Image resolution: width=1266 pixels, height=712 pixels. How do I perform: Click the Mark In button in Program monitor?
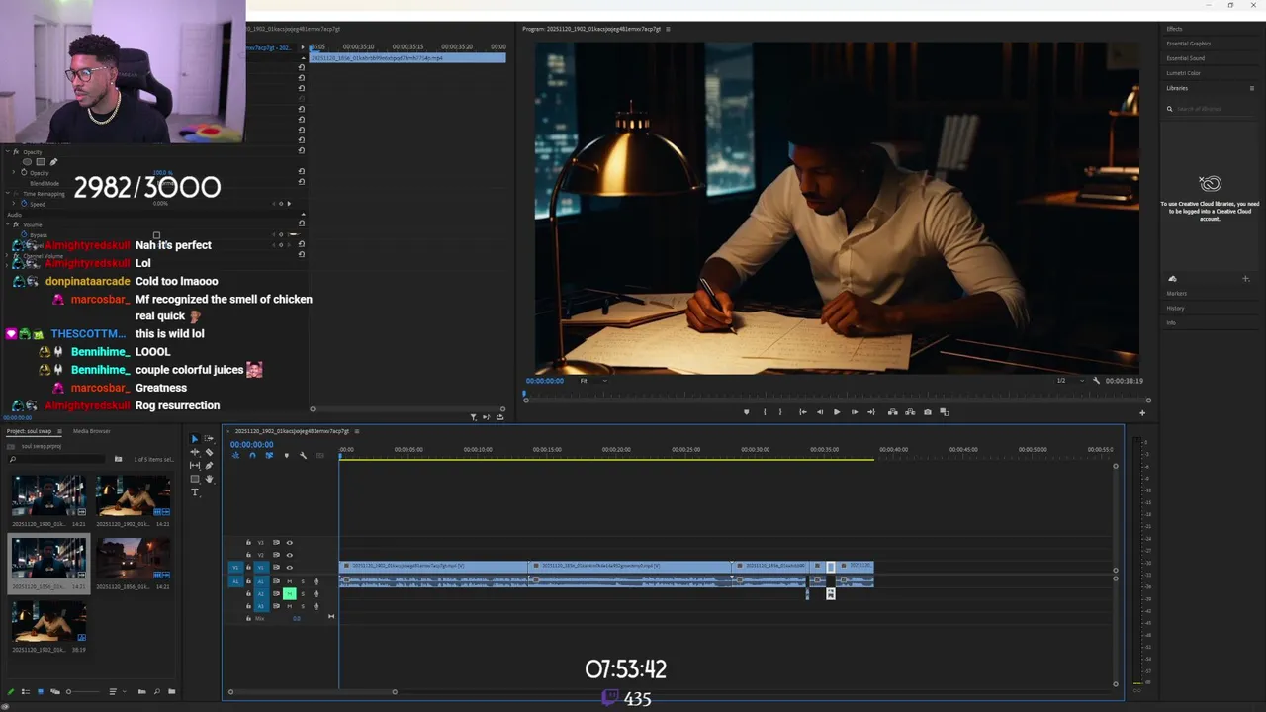coord(765,412)
